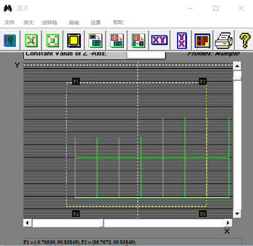This screenshot has width=253, height=246.
Task: Click the horizontal scrollbar right arrow
Action: click(x=228, y=223)
